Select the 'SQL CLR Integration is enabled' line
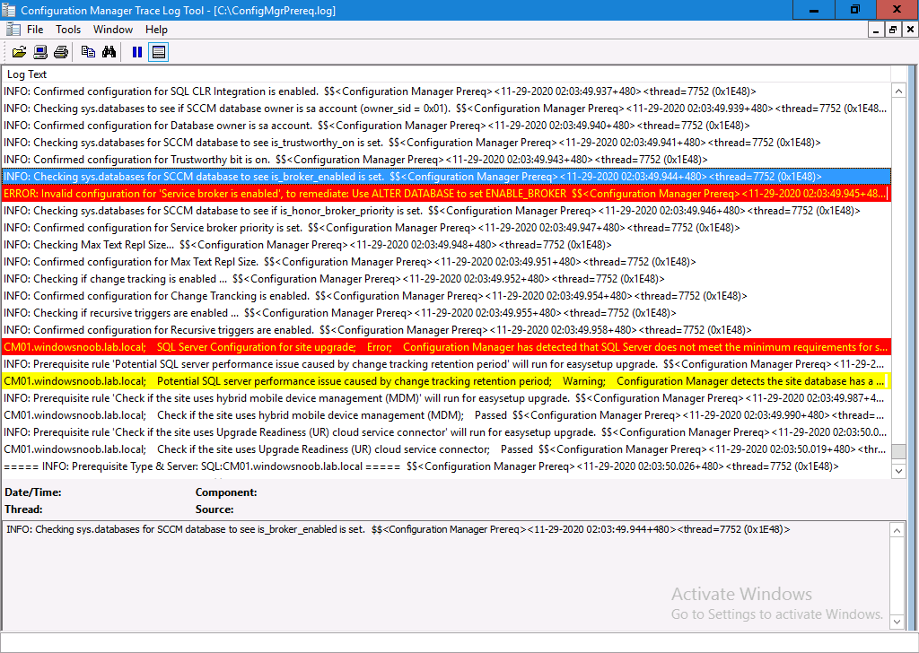 (x=446, y=91)
